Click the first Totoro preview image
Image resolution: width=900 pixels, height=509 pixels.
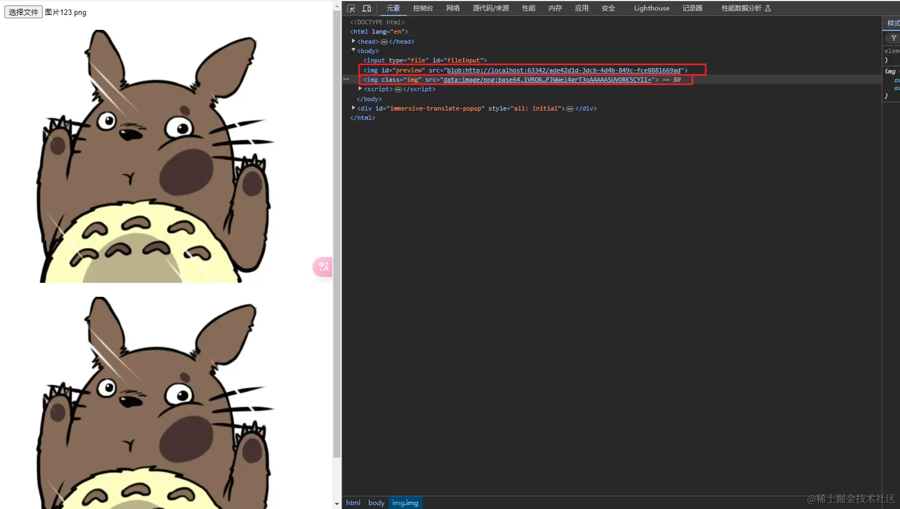(x=157, y=156)
